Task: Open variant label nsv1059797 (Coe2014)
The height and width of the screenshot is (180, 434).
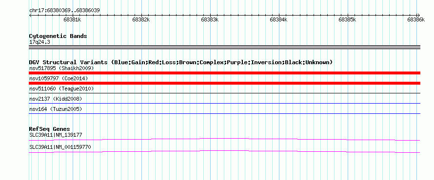Action: click(59, 78)
